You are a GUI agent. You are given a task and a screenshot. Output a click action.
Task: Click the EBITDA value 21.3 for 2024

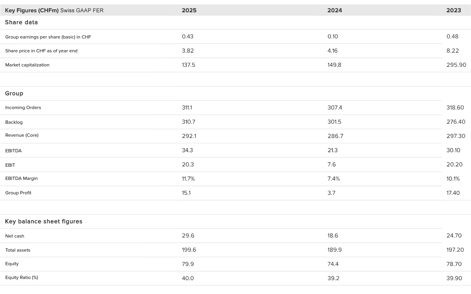pos(333,150)
